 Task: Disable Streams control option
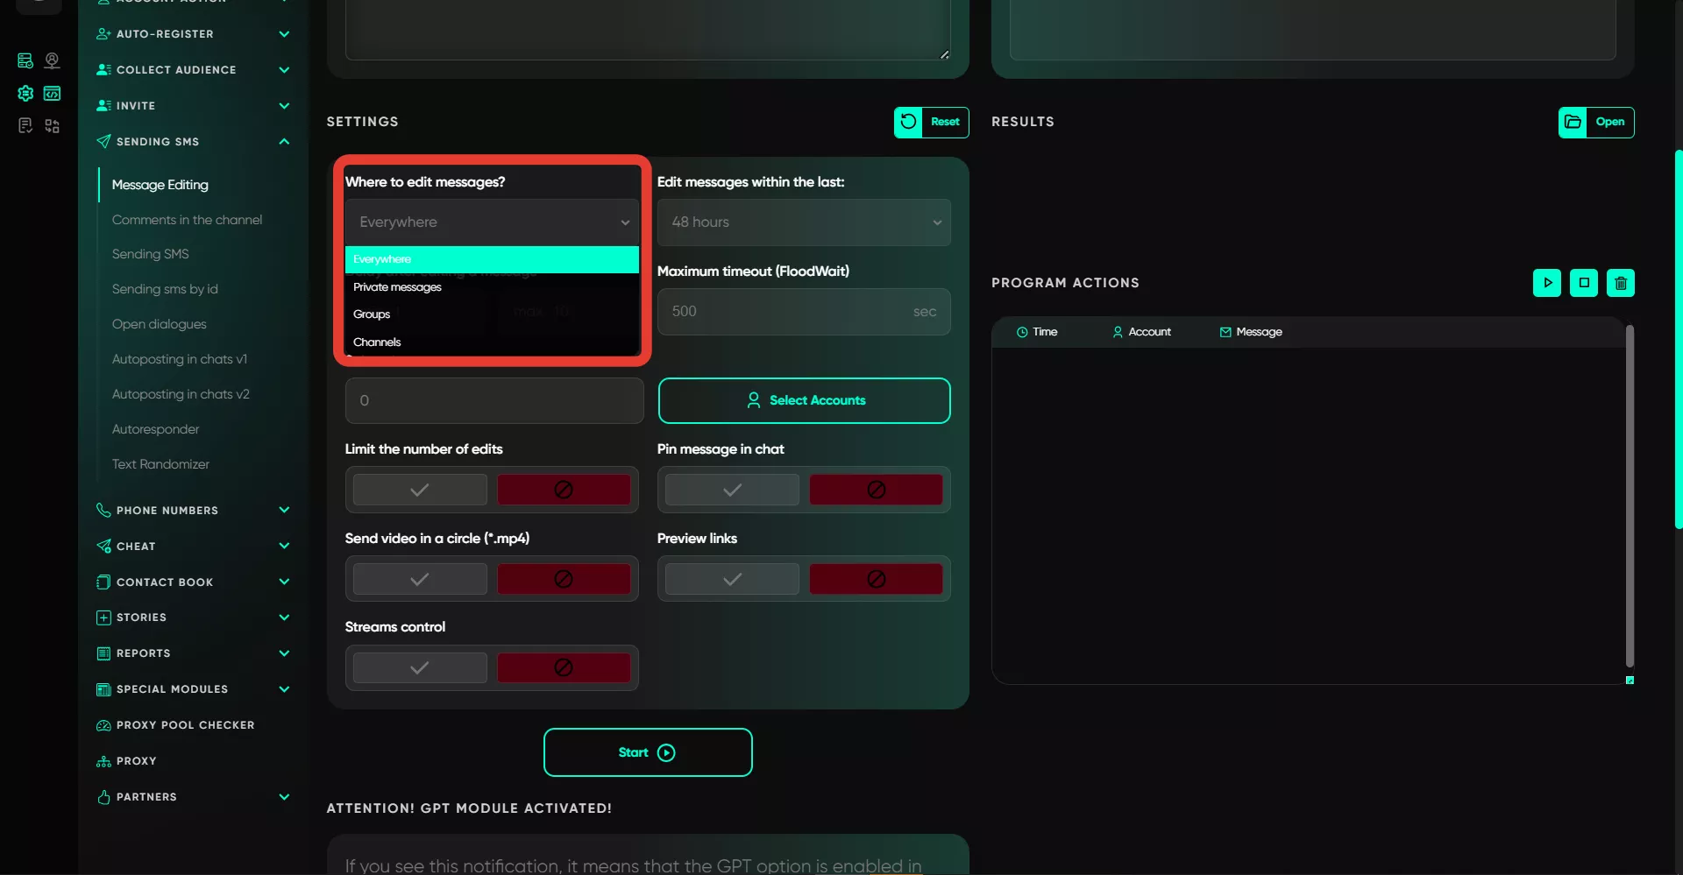point(564,667)
